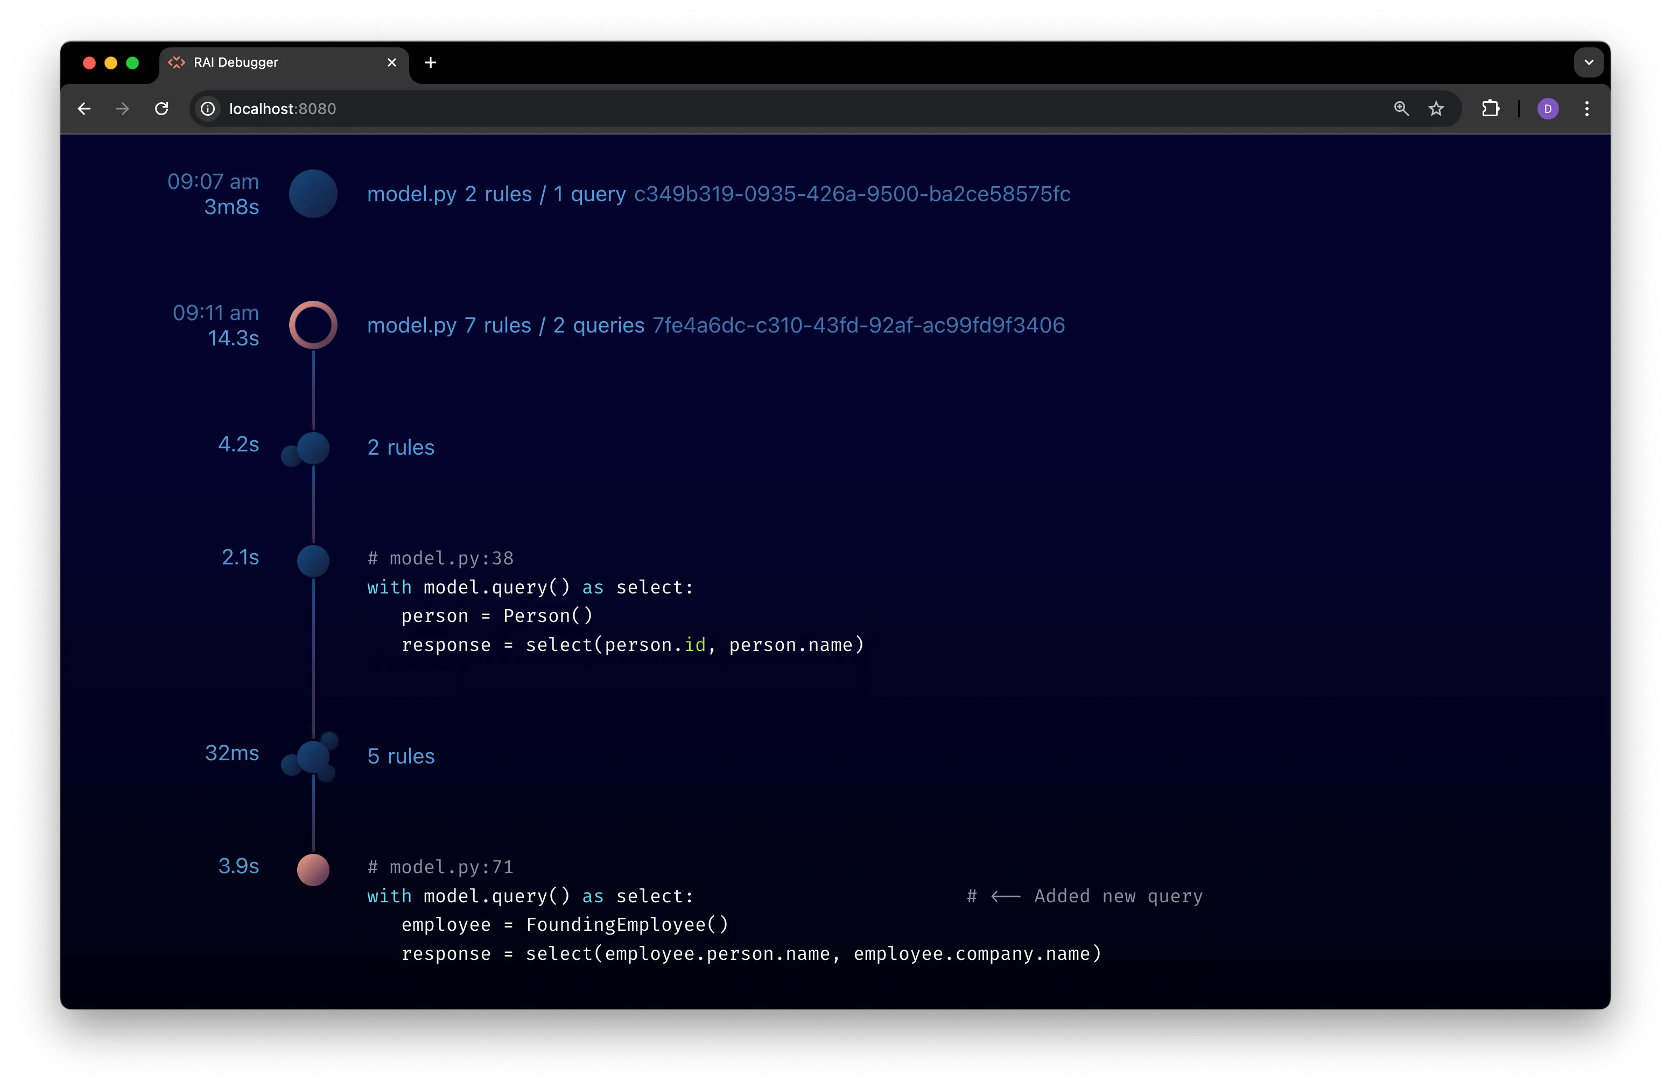Open a new tab with plus

pos(430,62)
